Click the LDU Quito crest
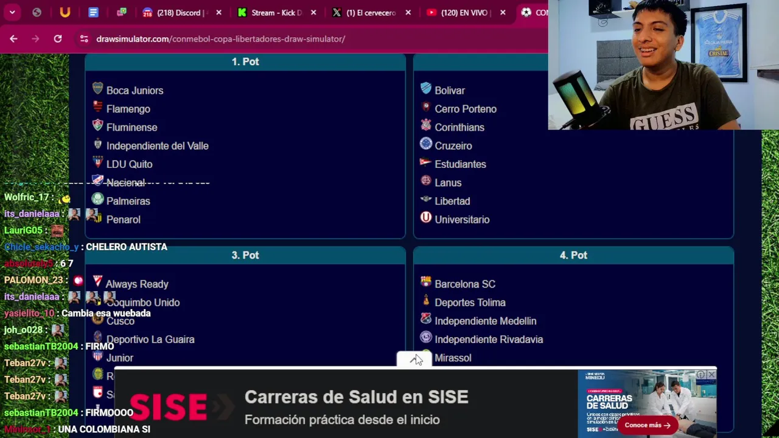Image resolution: width=779 pixels, height=438 pixels. pyautogui.click(x=97, y=162)
